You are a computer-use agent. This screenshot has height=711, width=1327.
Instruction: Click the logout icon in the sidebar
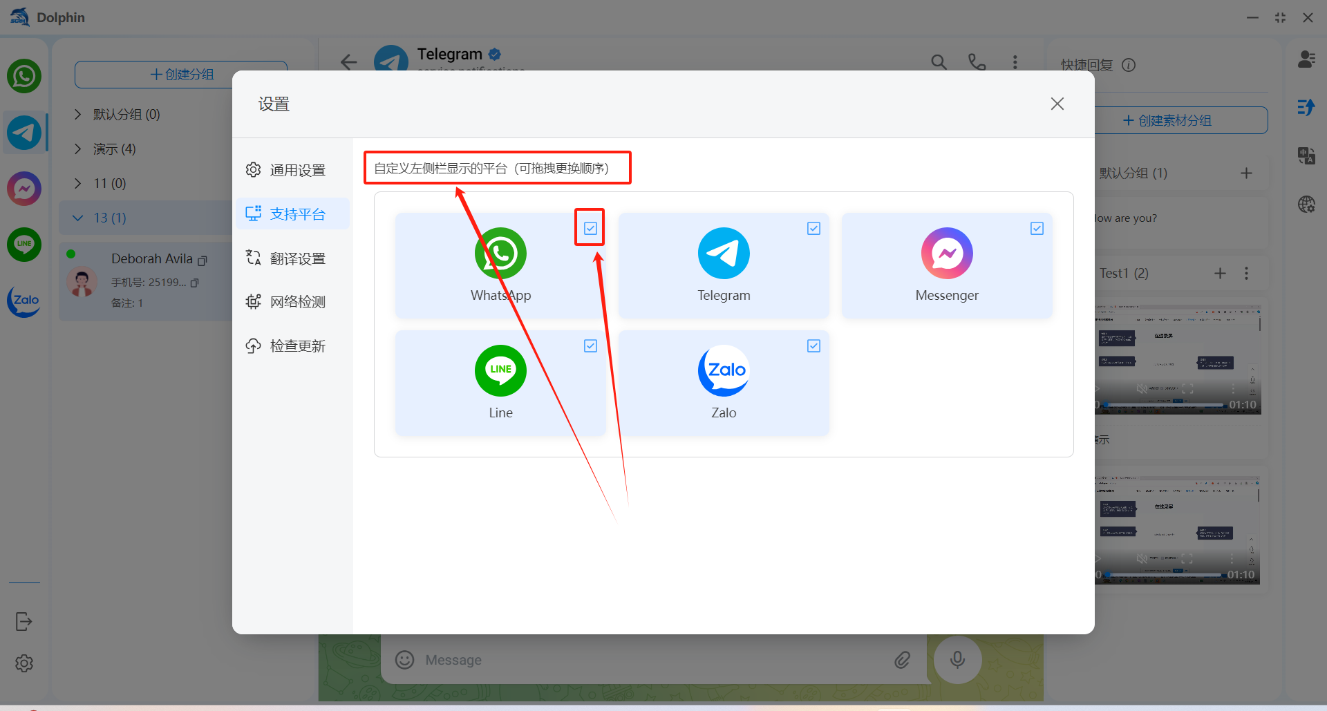point(23,622)
